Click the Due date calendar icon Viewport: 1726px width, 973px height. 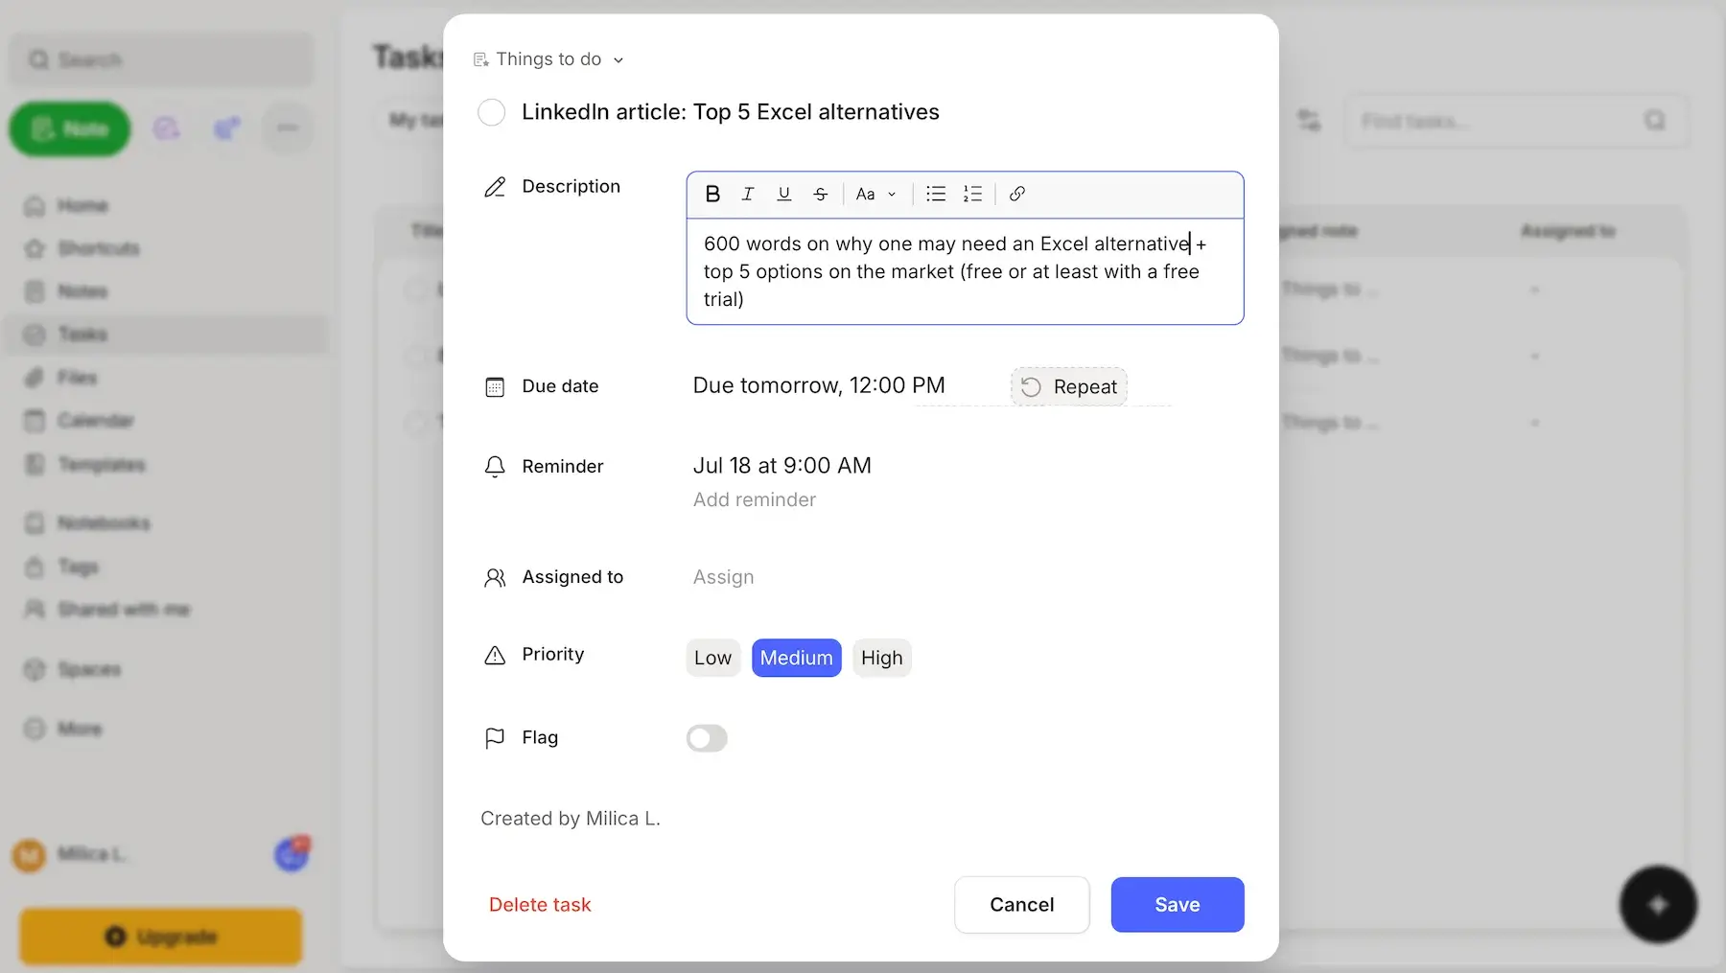tap(495, 387)
